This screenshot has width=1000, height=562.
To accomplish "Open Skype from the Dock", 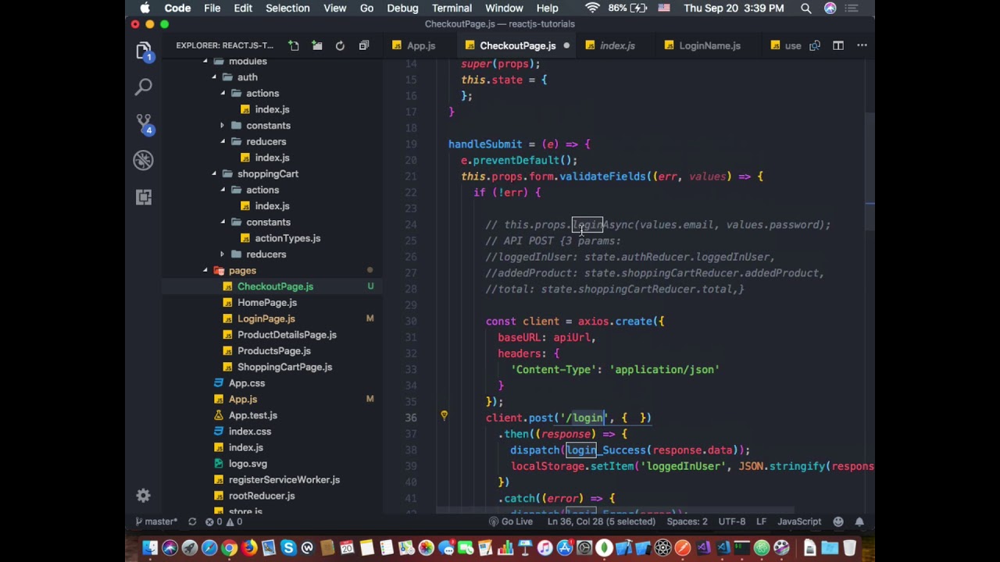I will (288, 548).
